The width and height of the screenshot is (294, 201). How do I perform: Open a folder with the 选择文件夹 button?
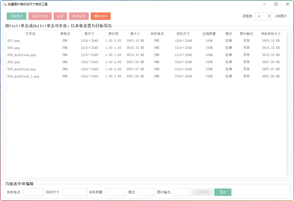coord(40,16)
